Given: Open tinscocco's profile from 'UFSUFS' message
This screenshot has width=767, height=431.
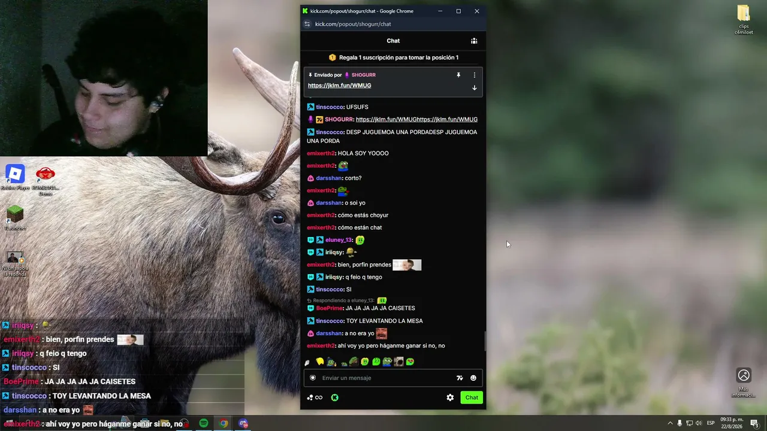Looking at the screenshot, I should pyautogui.click(x=330, y=107).
